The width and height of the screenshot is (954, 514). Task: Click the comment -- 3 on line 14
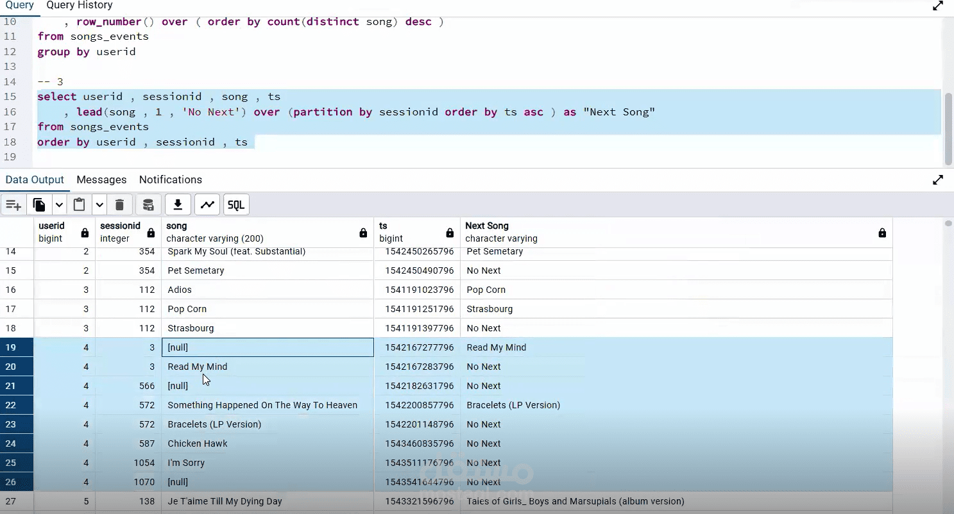click(x=50, y=82)
